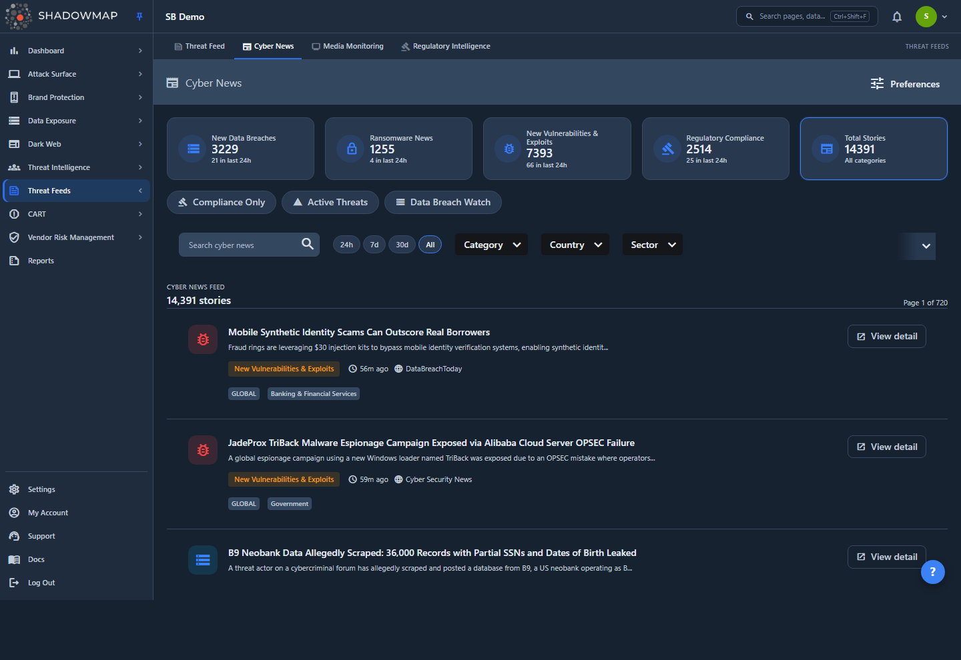Open the blue help question mark bubble
Screen dimensions: 961x660
click(x=932, y=571)
